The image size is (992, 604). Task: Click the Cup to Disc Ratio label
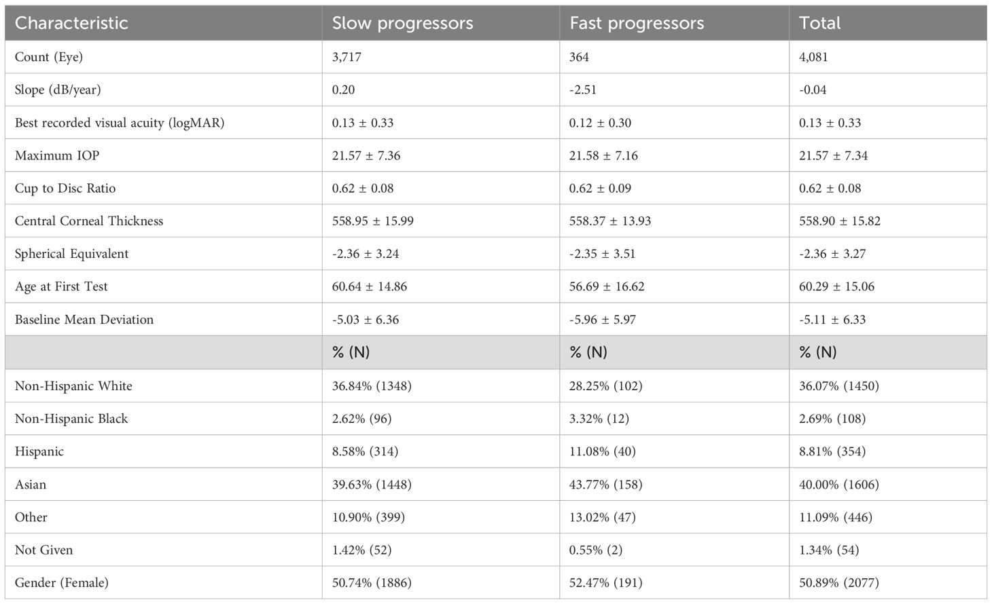point(65,188)
